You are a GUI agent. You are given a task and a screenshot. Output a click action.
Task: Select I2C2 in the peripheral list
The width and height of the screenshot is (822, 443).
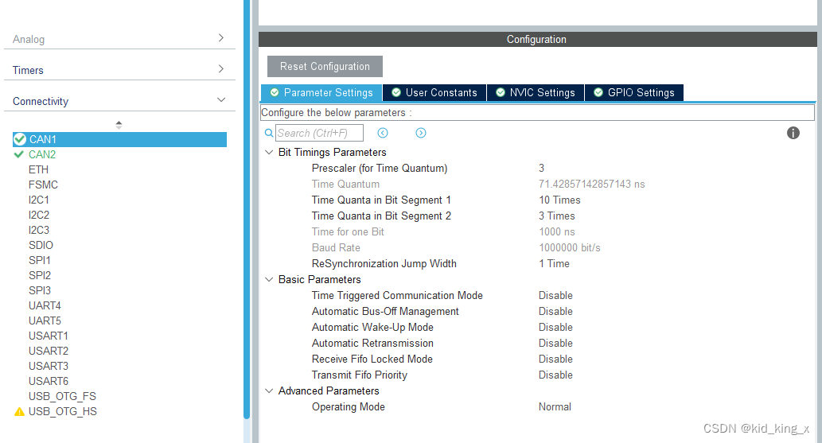pyautogui.click(x=39, y=215)
